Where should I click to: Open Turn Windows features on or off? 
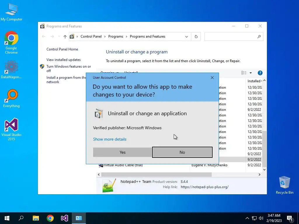(x=69, y=69)
